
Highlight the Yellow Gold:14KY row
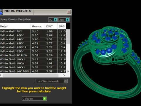pyautogui.click(x=33, y=39)
